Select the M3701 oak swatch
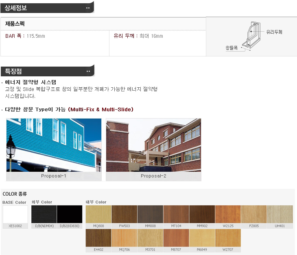 click(x=150, y=238)
